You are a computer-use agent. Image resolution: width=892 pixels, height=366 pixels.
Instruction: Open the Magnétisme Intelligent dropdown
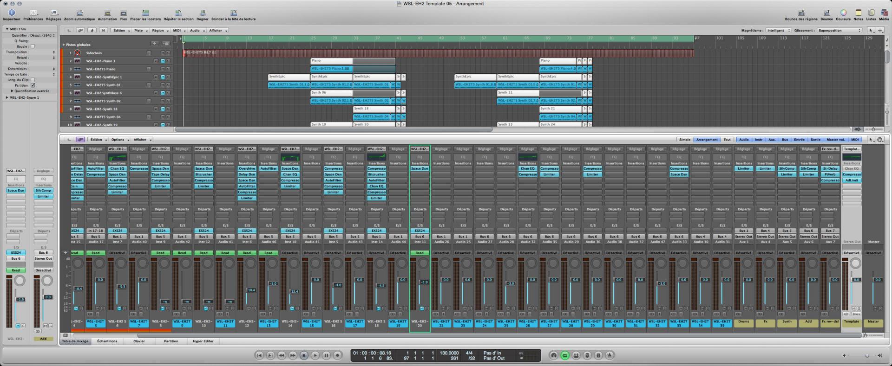778,31
